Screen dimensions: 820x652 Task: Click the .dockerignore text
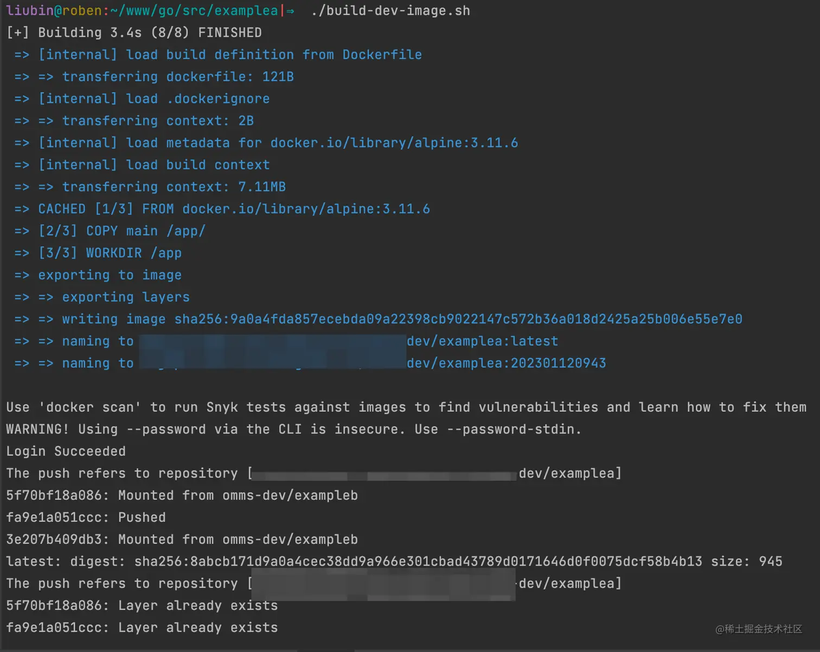point(218,99)
